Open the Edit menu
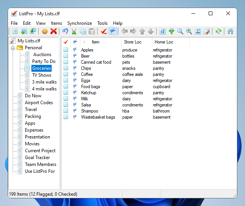The height and width of the screenshot is (206, 245). 27,23
